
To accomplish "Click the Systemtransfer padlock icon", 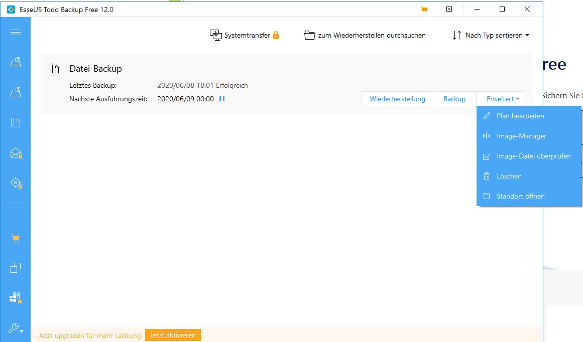I will (276, 35).
